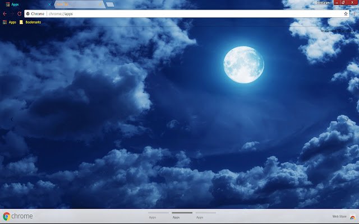Bookmark this page with the star icon

pos(346,13)
